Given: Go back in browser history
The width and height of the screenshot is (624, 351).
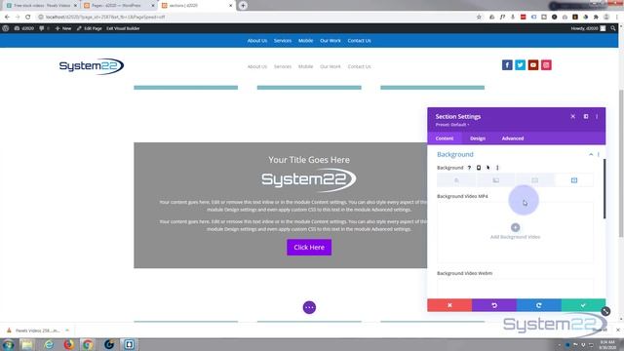Looking at the screenshot, I should tap(7, 17).
